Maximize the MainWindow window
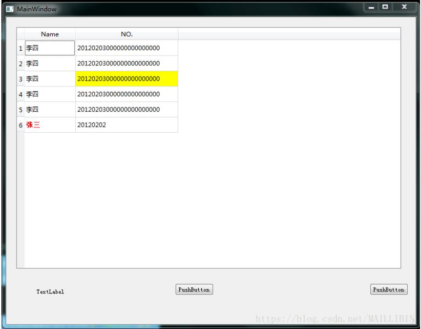This screenshot has width=421, height=329. coord(385,7)
